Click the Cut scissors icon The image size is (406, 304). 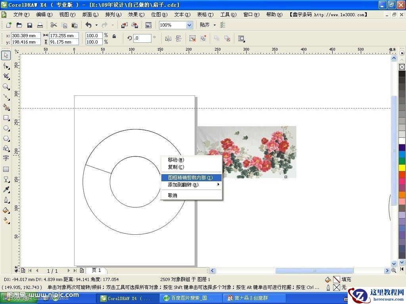(x=54, y=25)
